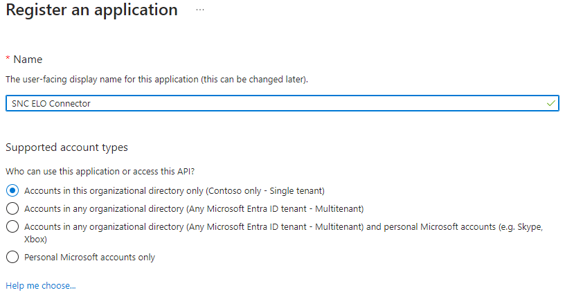The image size is (583, 297).
Task: Click the user-facing display name description text
Action: click(x=156, y=80)
